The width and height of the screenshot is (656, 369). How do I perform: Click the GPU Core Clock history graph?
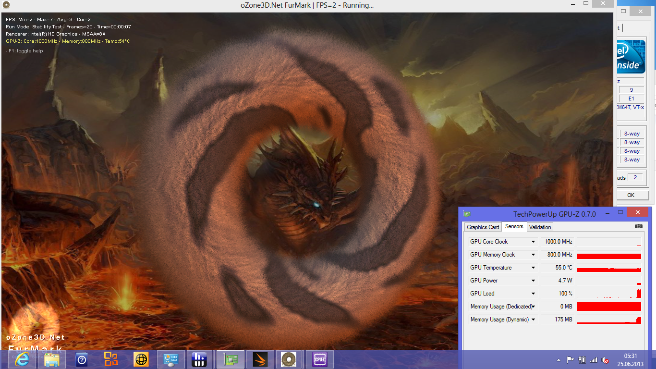(x=609, y=242)
